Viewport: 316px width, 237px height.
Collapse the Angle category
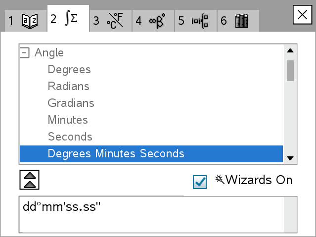click(x=25, y=52)
